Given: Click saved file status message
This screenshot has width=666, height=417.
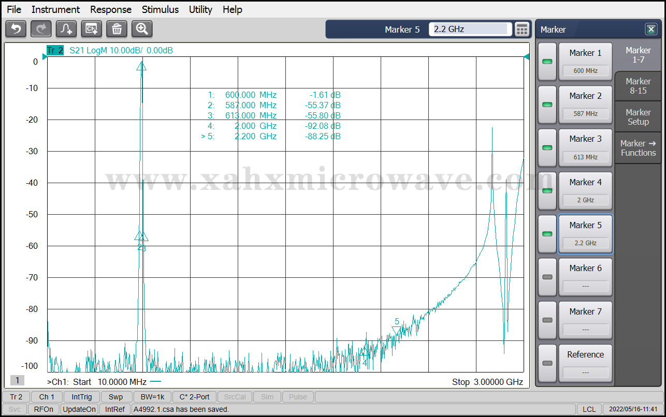Looking at the screenshot, I should [x=181, y=409].
